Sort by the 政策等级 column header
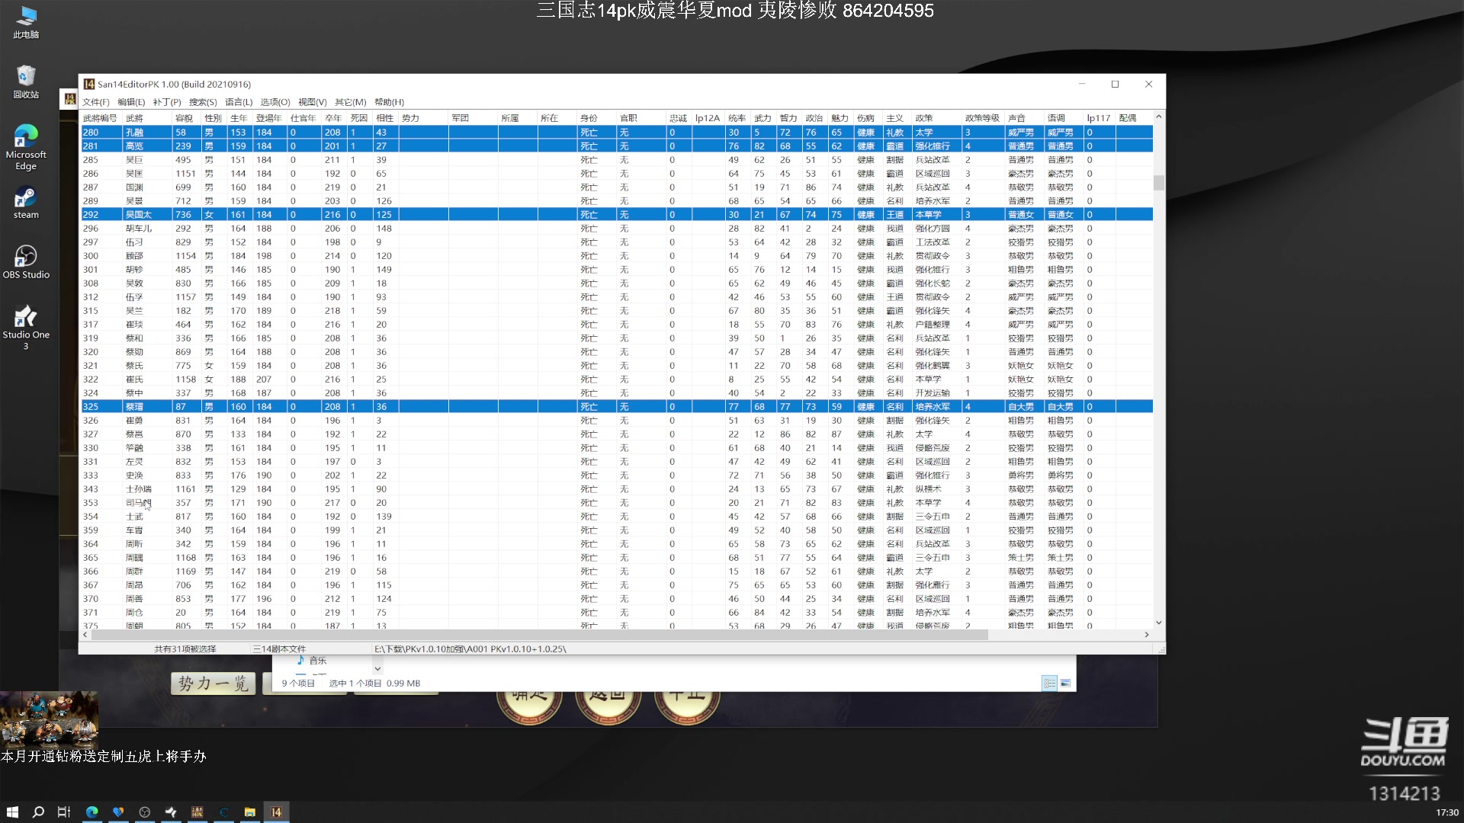 [x=982, y=118]
